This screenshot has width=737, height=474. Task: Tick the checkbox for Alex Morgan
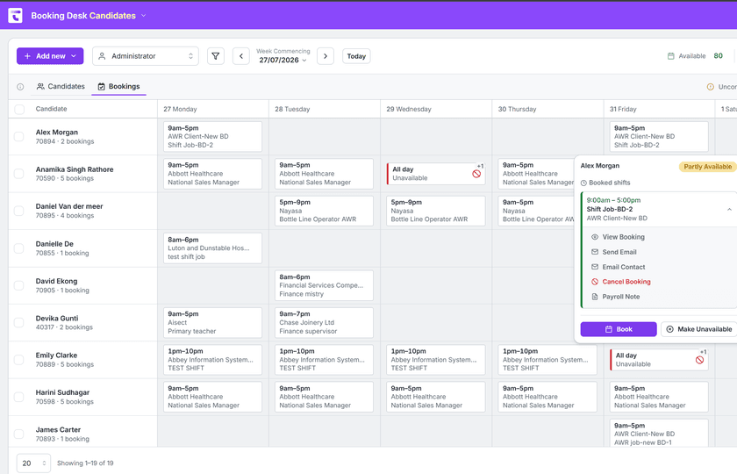point(18,136)
